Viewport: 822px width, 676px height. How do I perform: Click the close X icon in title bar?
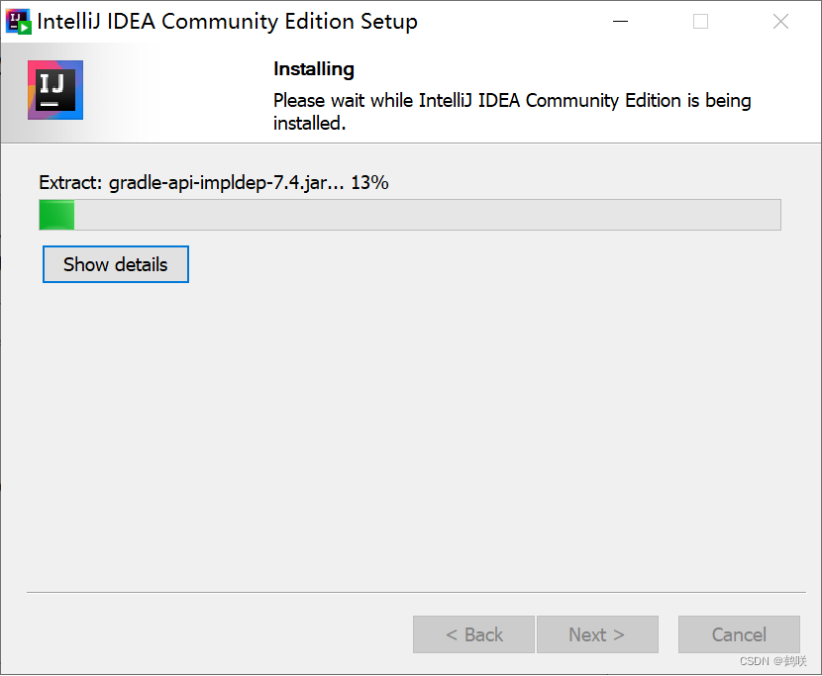(x=780, y=21)
